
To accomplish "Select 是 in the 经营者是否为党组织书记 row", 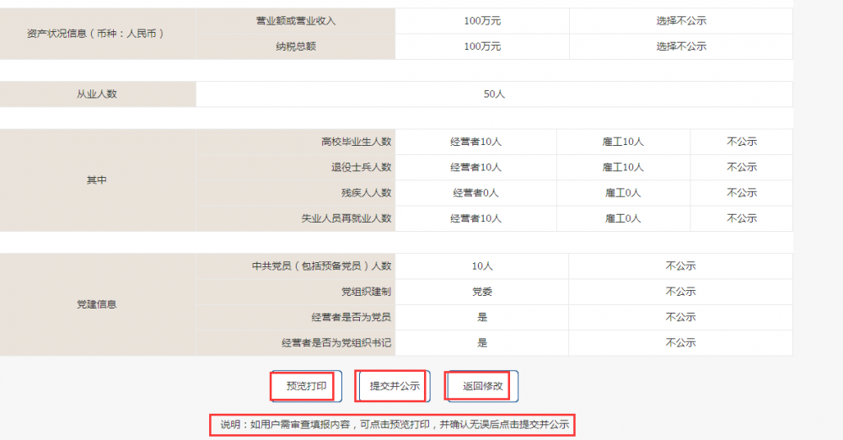I will point(482,343).
